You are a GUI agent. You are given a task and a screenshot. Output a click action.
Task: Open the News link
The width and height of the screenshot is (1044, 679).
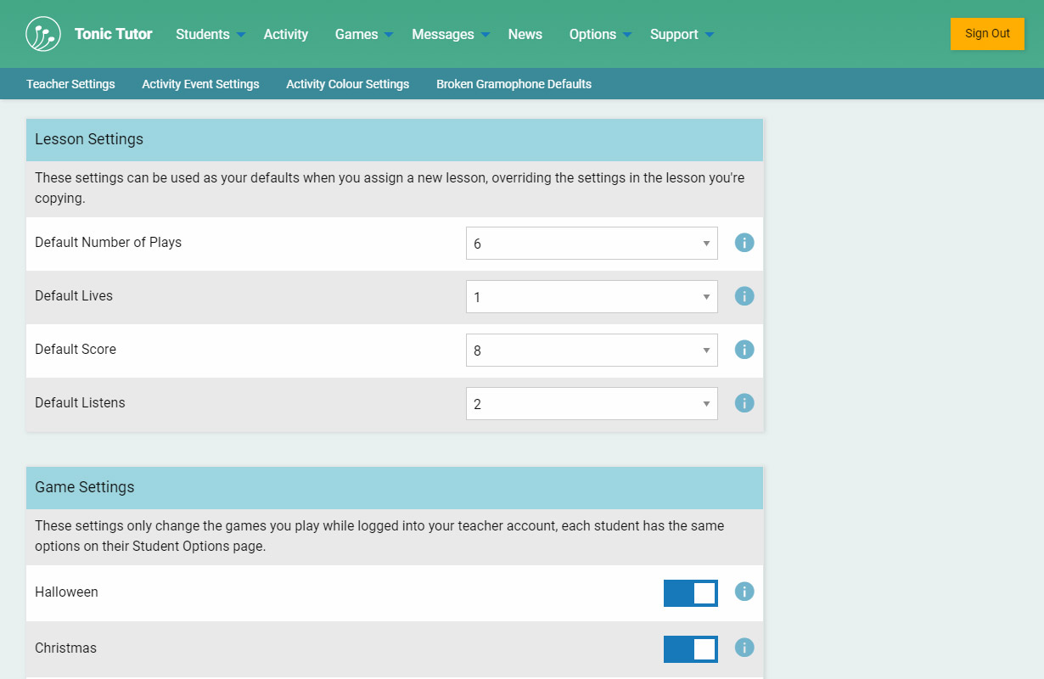pyautogui.click(x=525, y=34)
